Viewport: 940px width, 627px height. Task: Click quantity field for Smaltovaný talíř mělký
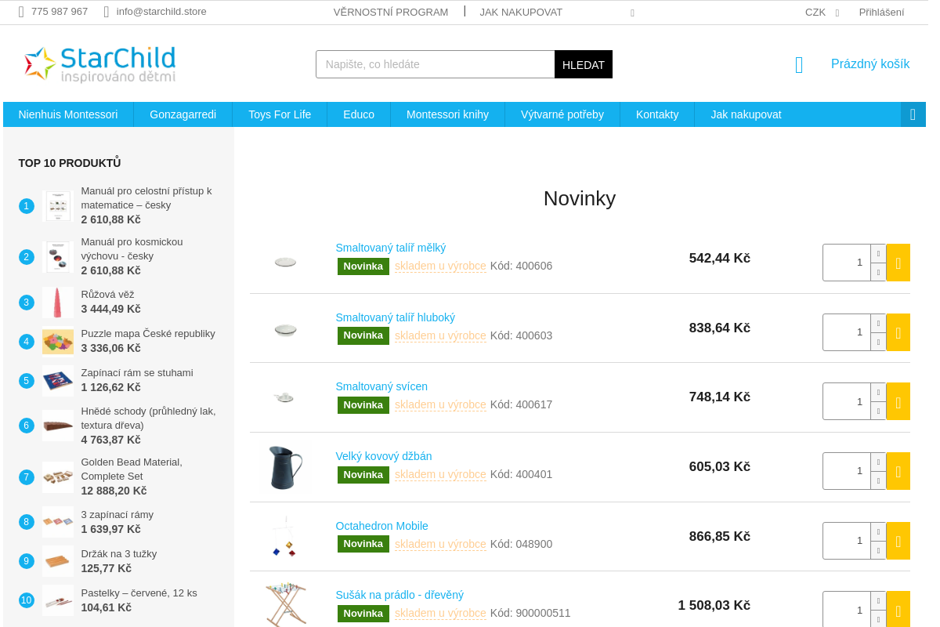(x=847, y=263)
